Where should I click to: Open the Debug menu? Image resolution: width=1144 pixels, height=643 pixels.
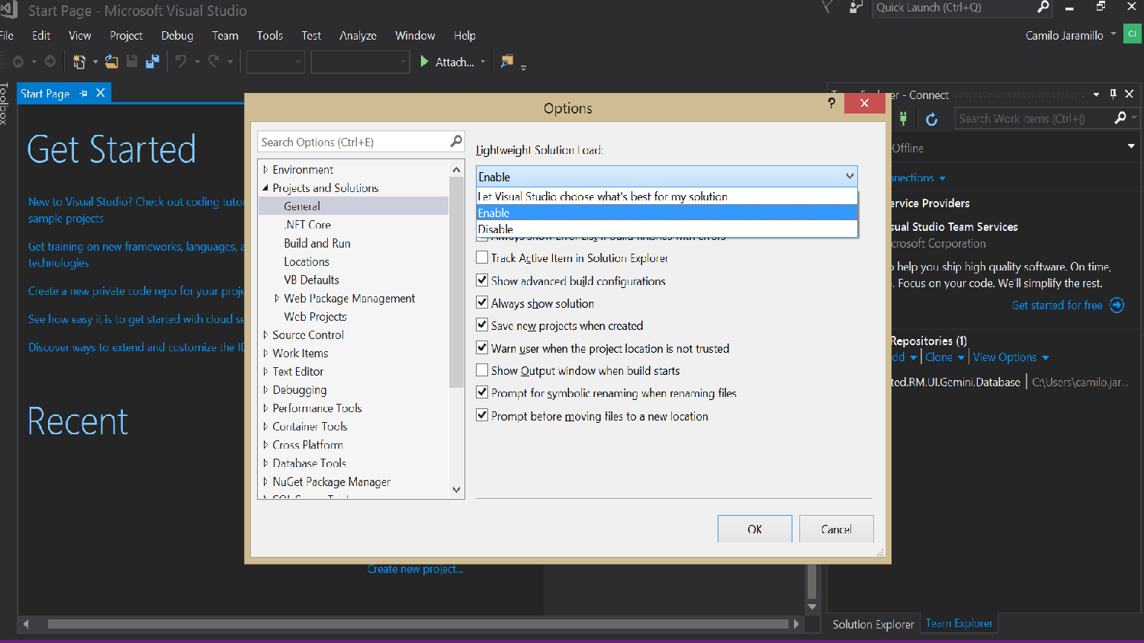click(177, 36)
